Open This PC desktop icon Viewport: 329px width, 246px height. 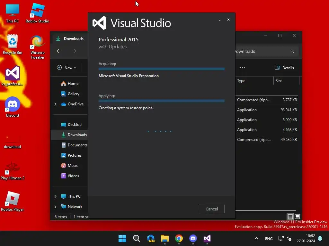[13, 13]
